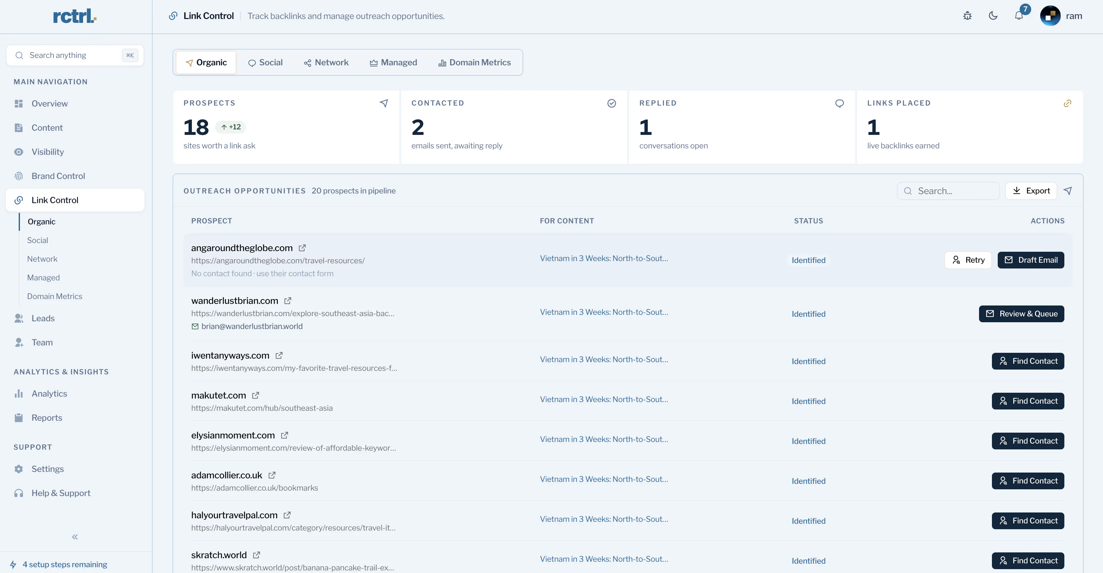This screenshot has height=573, width=1103.
Task: Click the Links Placed chain icon
Action: tap(1068, 103)
